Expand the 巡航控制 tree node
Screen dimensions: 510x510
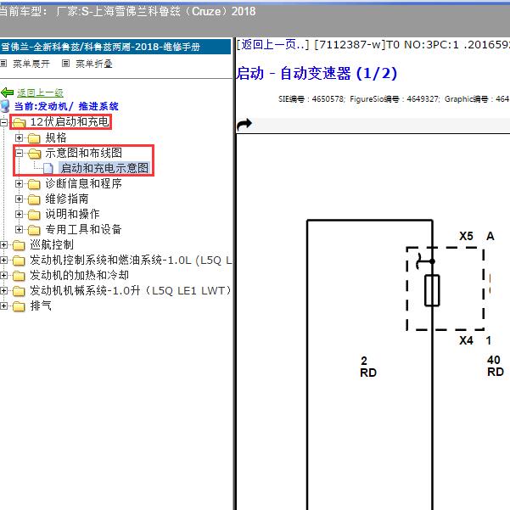[x=4, y=245]
